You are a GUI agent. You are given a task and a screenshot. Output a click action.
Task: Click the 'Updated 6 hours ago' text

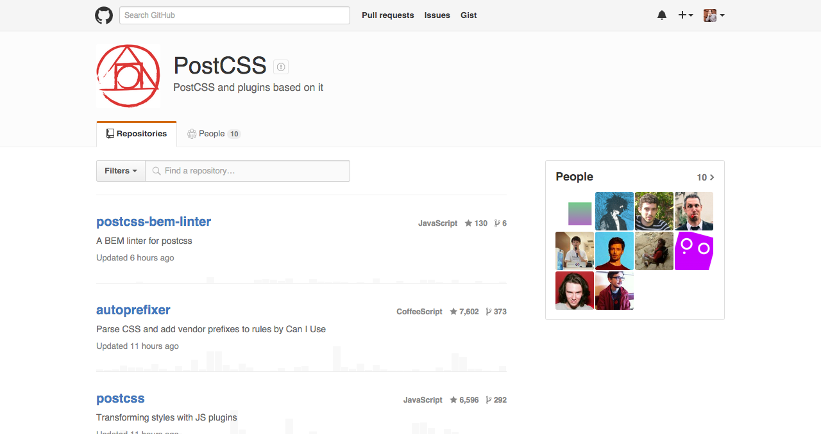coord(135,257)
